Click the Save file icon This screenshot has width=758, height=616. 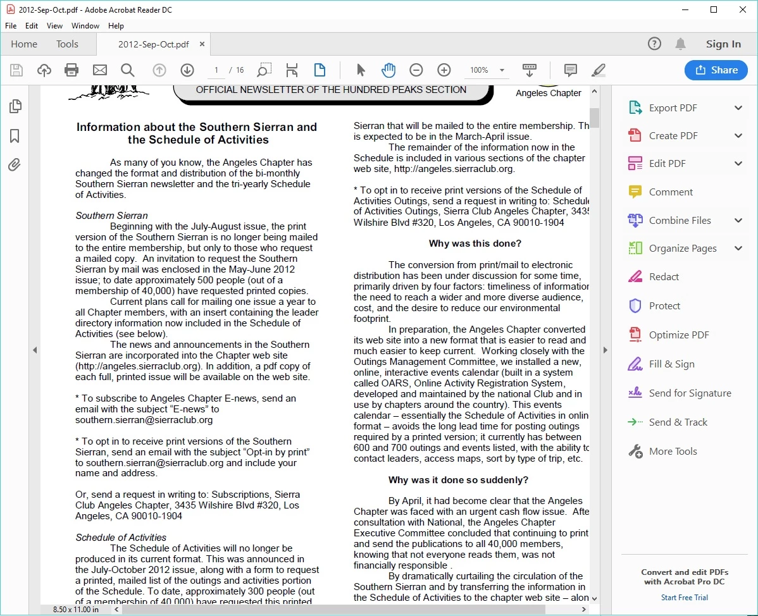click(x=16, y=70)
